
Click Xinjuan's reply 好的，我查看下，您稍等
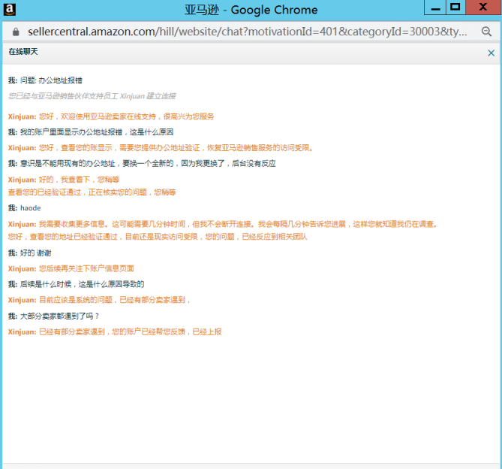tap(63, 180)
